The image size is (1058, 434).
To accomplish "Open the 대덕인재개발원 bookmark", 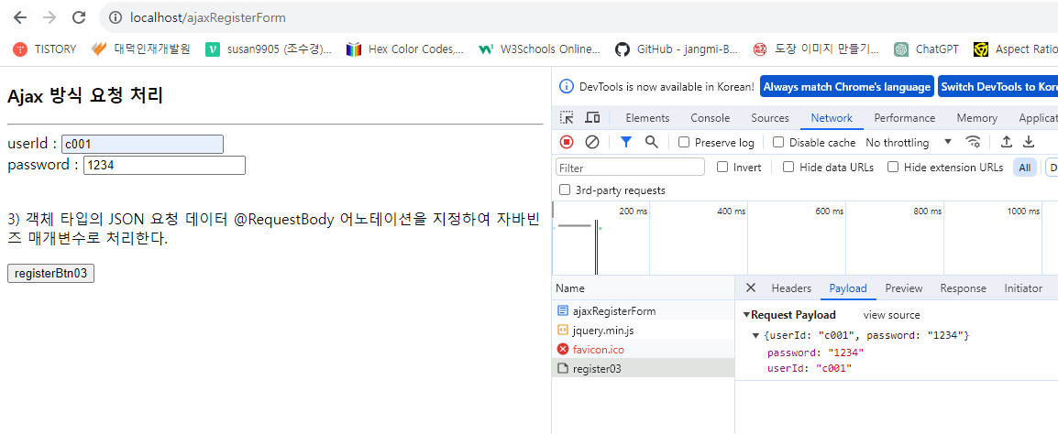I will point(141,49).
